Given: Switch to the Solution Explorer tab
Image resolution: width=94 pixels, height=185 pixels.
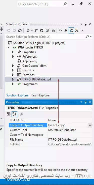Looking at the screenshot, I should point(17,95).
